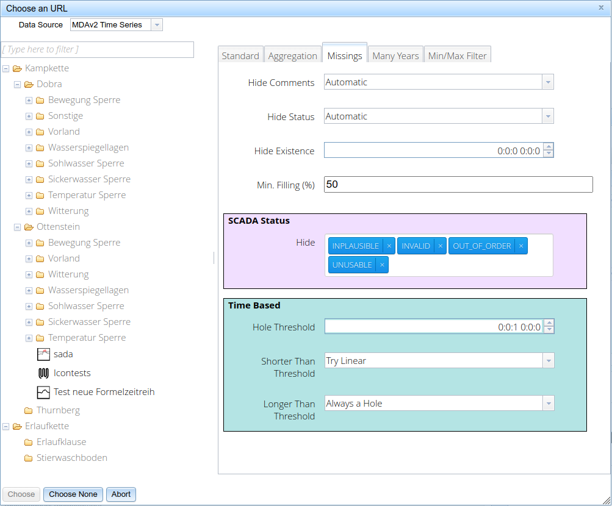Open the Aggregation tab
Image resolution: width=612 pixels, height=506 pixels.
(292, 55)
